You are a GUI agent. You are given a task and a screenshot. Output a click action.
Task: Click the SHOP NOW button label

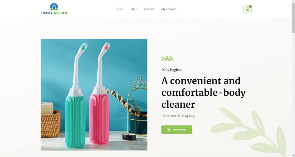[x=179, y=129]
